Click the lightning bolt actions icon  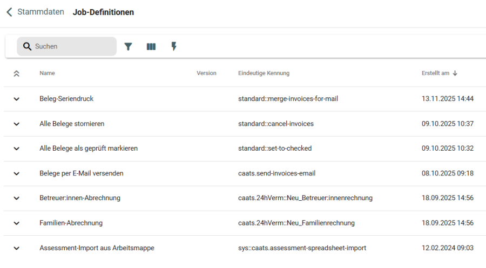click(174, 47)
